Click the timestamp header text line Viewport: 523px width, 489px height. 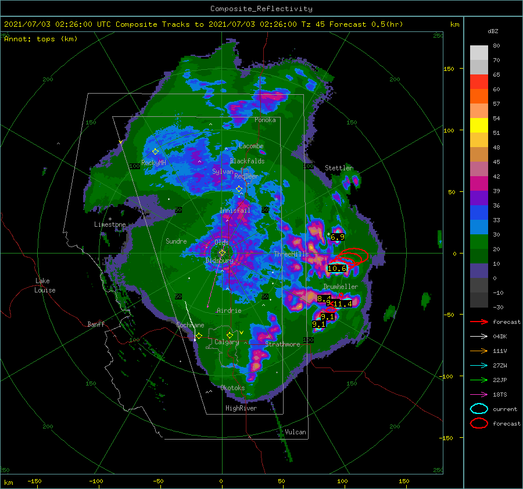pyautogui.click(x=203, y=24)
